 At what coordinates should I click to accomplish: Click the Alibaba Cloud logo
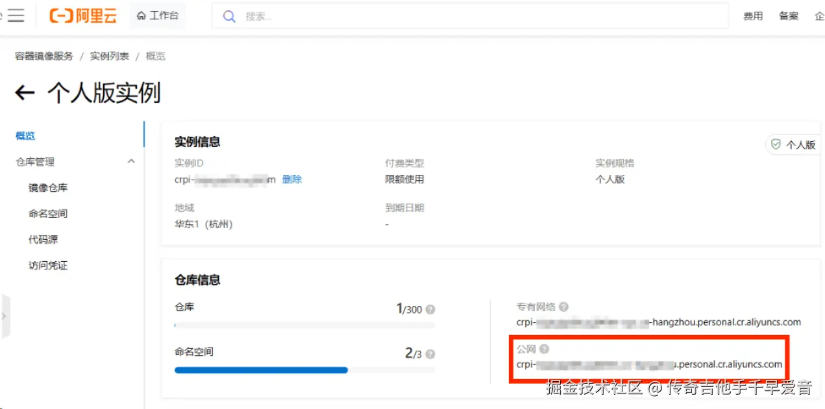83,16
